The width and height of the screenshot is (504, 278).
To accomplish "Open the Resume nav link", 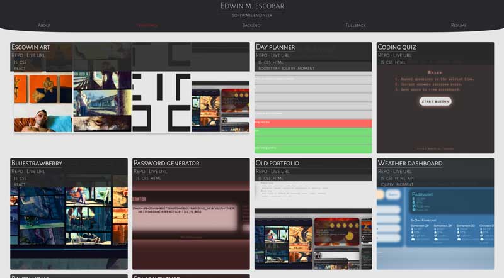I will point(459,25).
